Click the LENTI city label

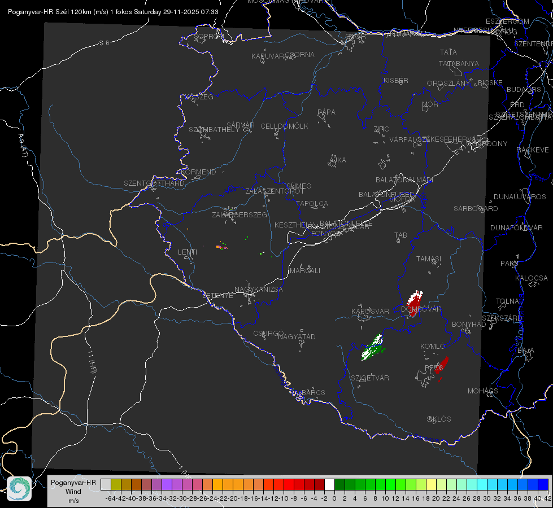[x=188, y=252]
